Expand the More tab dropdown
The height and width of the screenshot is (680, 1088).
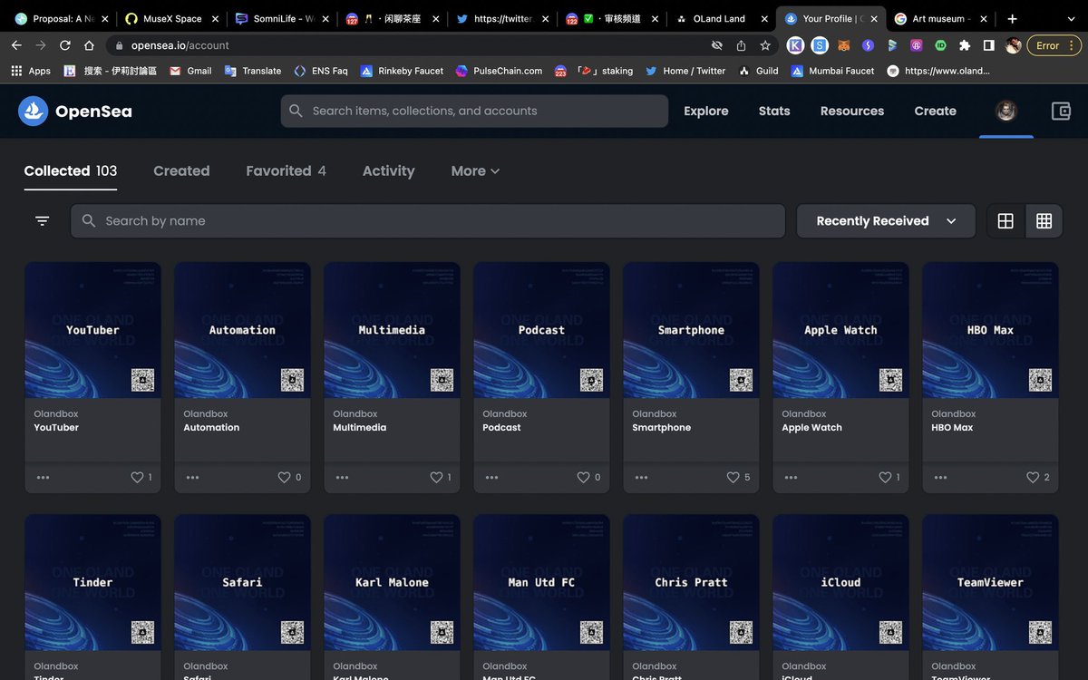point(475,170)
